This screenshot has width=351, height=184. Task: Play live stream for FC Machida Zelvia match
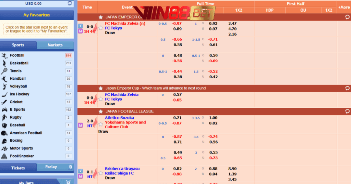(80, 26)
